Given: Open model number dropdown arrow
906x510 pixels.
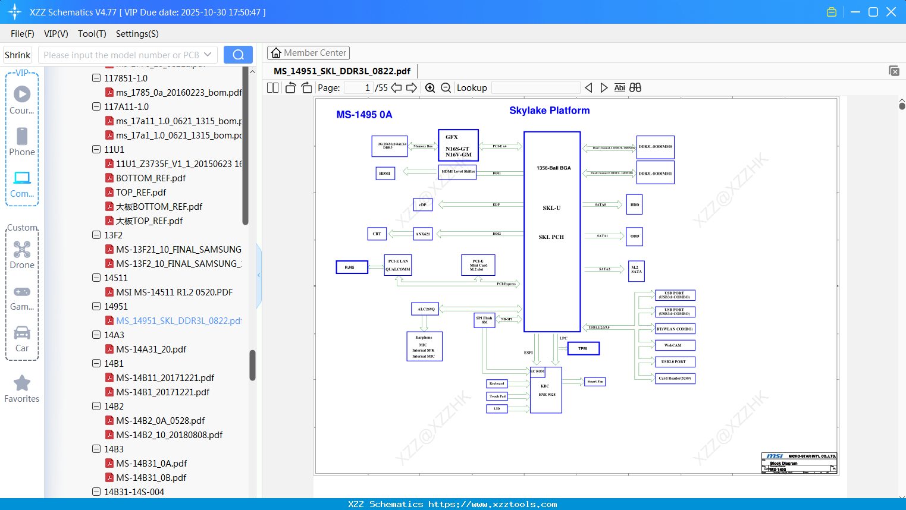Looking at the screenshot, I should point(208,55).
